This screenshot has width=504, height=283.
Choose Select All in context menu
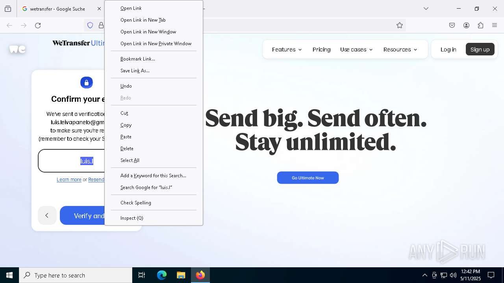(154, 160)
